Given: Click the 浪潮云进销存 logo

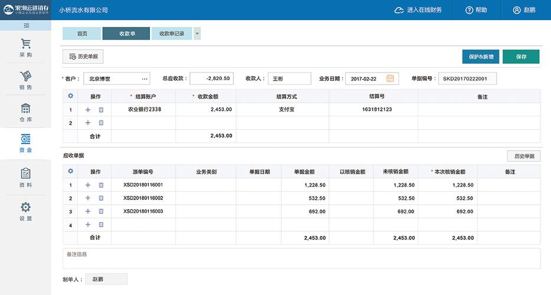Looking at the screenshot, I should 25,9.
